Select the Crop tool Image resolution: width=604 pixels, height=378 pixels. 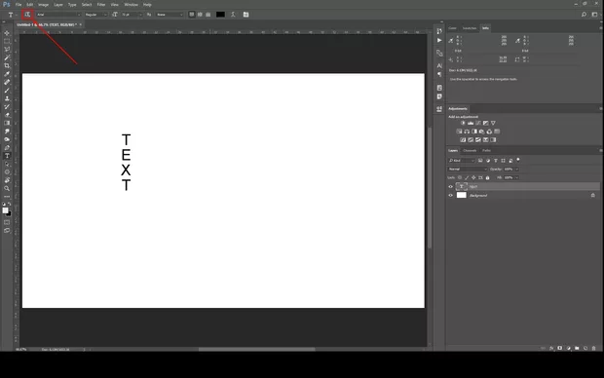tap(7, 65)
